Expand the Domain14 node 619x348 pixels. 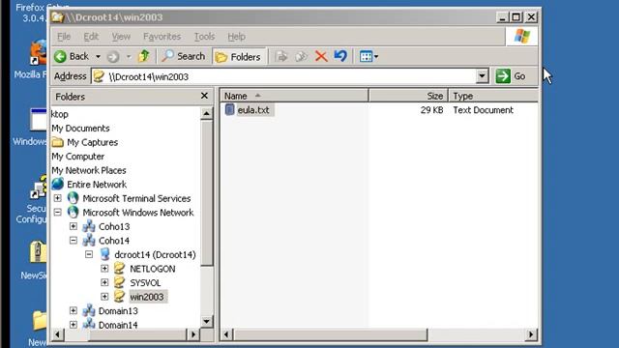[x=74, y=325]
